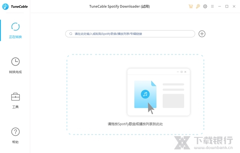
Task: Minimize the TuneCable window
Action: 220,6
